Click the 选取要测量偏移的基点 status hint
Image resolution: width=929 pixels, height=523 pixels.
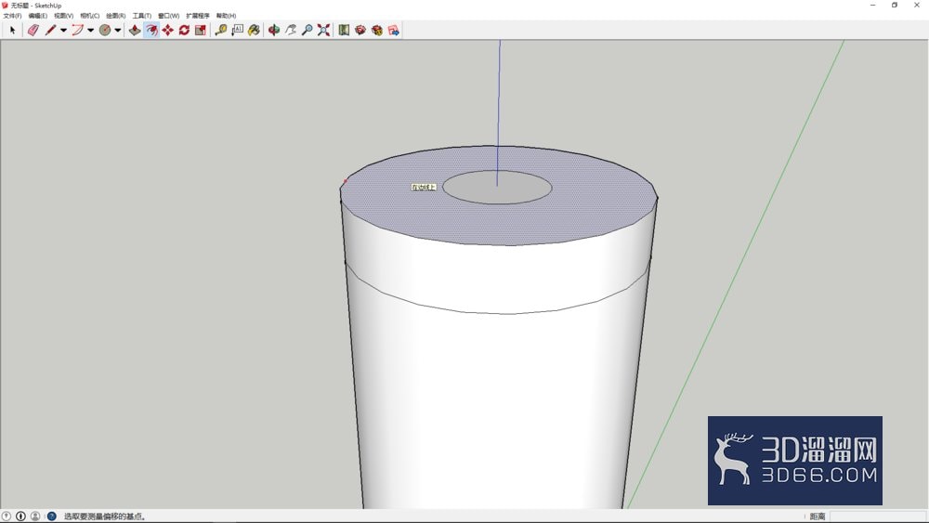[105, 516]
